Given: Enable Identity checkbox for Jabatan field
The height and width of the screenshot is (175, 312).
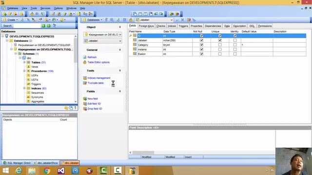Looking at the screenshot, I should 235,40.
